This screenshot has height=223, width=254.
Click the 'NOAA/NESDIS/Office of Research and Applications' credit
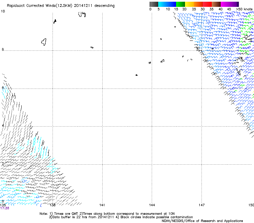[x=202, y=221]
